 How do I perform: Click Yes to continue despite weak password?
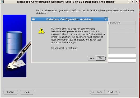91,58
